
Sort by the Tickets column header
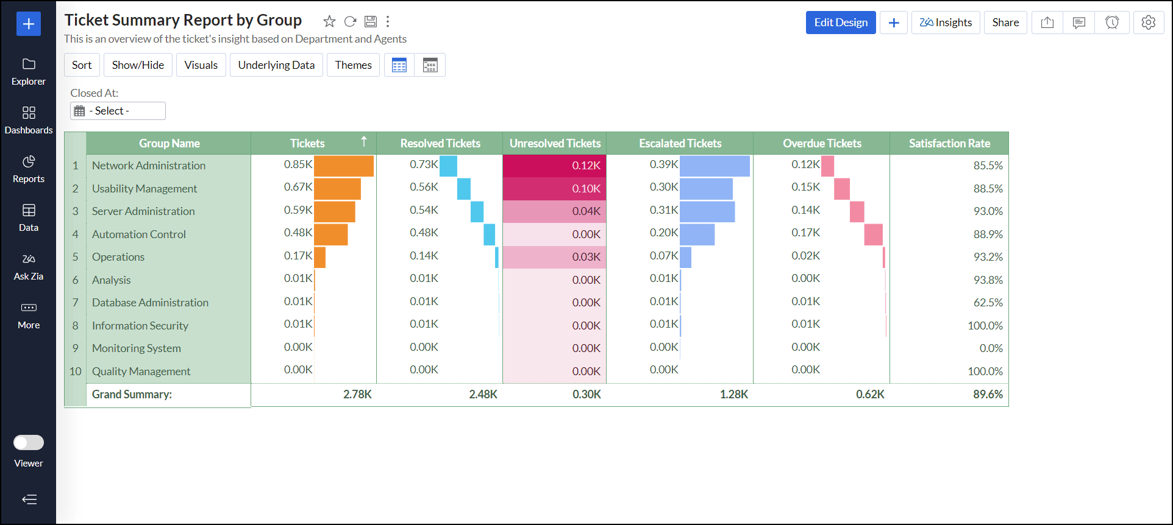tap(307, 143)
